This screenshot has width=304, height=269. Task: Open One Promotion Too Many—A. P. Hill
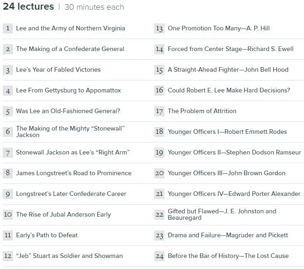pos(219,28)
